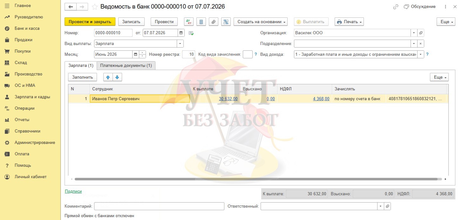
Task: Click the Комментарий input field
Action: click(x=159, y=206)
